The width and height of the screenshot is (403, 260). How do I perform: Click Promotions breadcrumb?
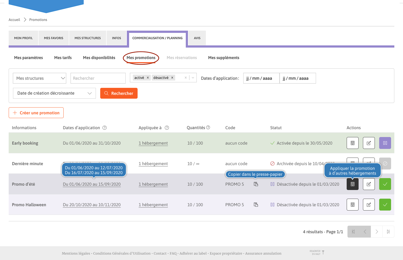point(38,20)
